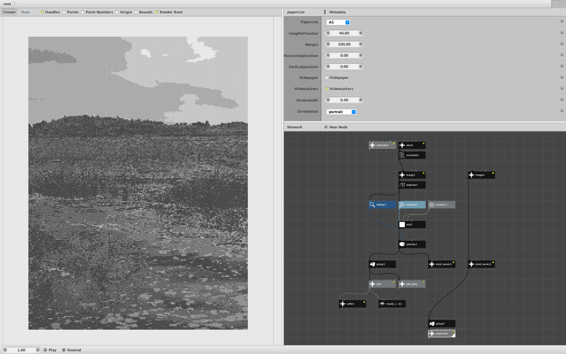Click the Margin value 200.00

[x=344, y=44]
